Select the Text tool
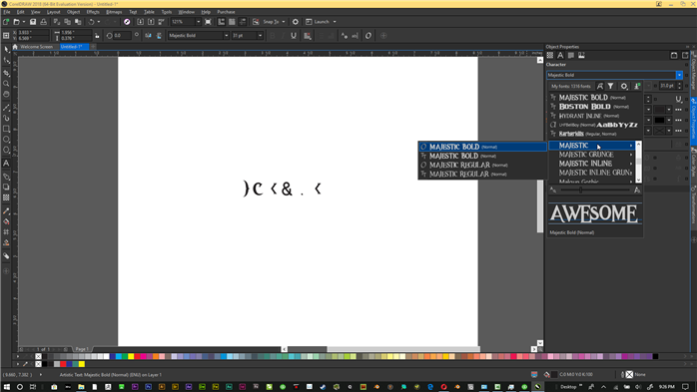Viewport: 697px width, 392px height. (x=6, y=164)
